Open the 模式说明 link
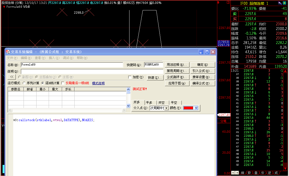The width and height of the screenshot is (289, 176). click(x=98, y=83)
